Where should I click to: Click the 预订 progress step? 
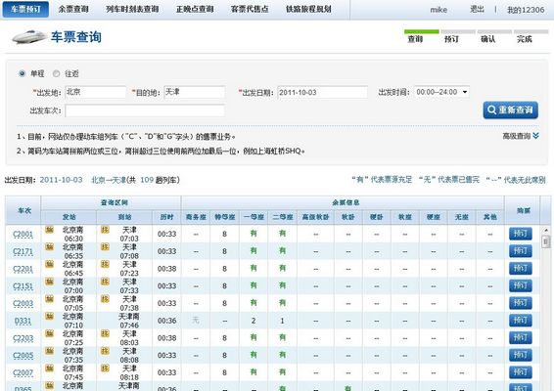(x=451, y=39)
